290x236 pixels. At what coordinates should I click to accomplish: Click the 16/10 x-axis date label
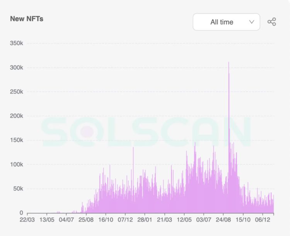(x=106, y=220)
